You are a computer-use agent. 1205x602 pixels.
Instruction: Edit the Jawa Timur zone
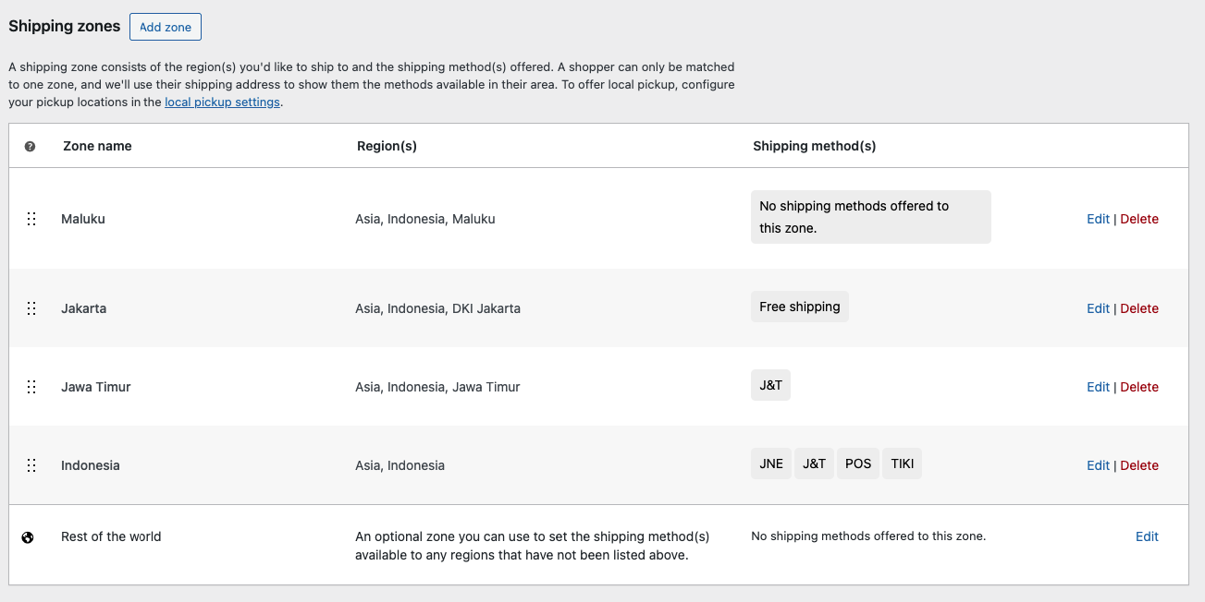click(x=1098, y=387)
